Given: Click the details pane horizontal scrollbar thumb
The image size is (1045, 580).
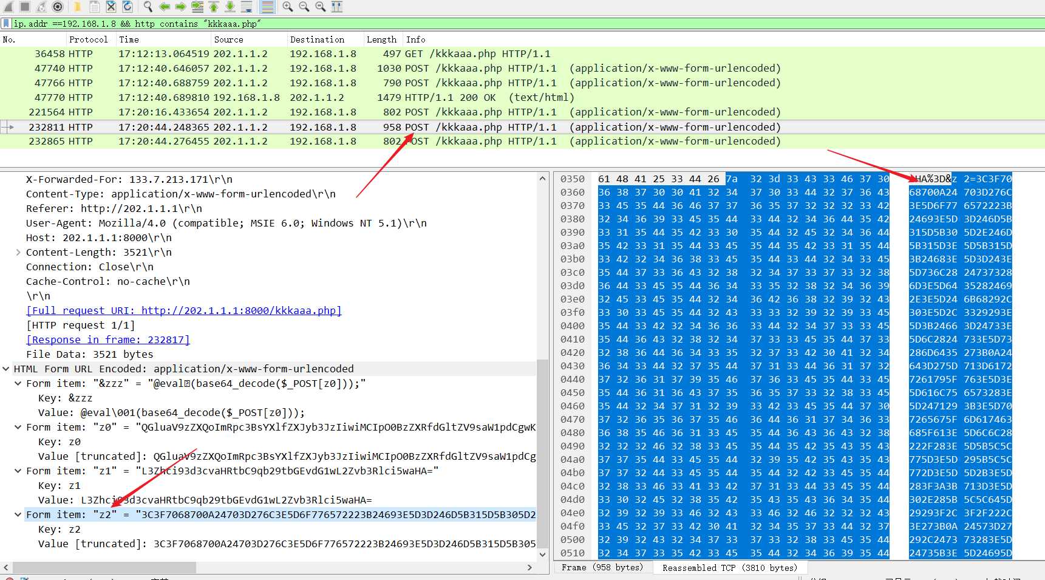Looking at the screenshot, I should pos(104,567).
